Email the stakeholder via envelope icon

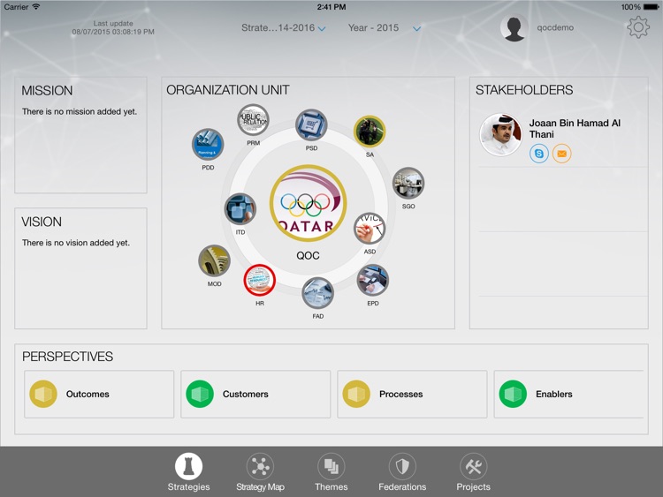(562, 154)
